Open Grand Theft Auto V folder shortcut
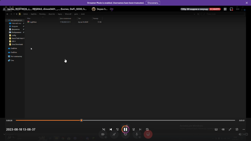The height and width of the screenshot is (141, 251). (x=18, y=38)
